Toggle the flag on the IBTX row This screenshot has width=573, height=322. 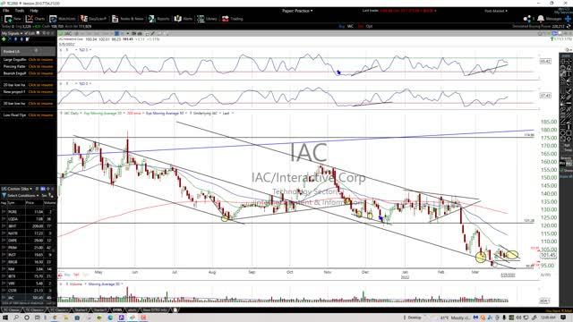click(4, 276)
